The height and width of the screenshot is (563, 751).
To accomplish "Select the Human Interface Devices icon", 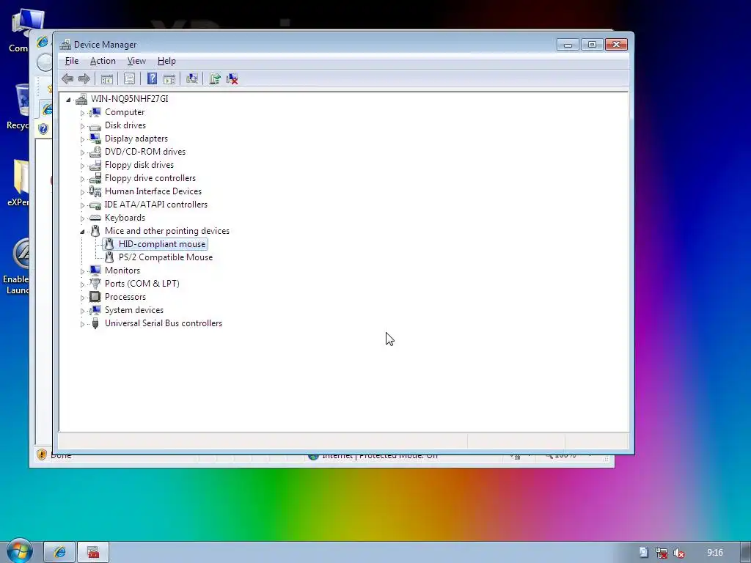I will (95, 191).
